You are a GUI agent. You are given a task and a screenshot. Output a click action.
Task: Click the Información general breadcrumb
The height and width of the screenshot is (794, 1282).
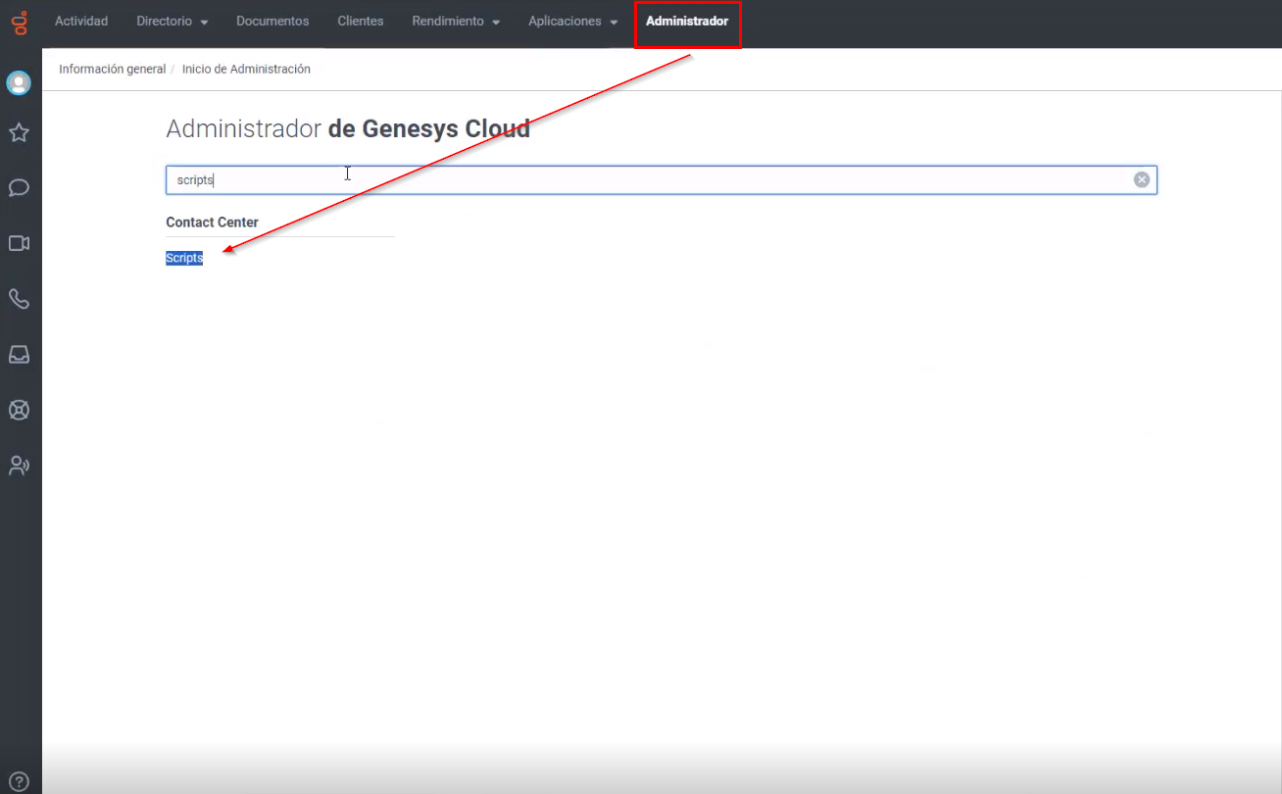pos(112,69)
